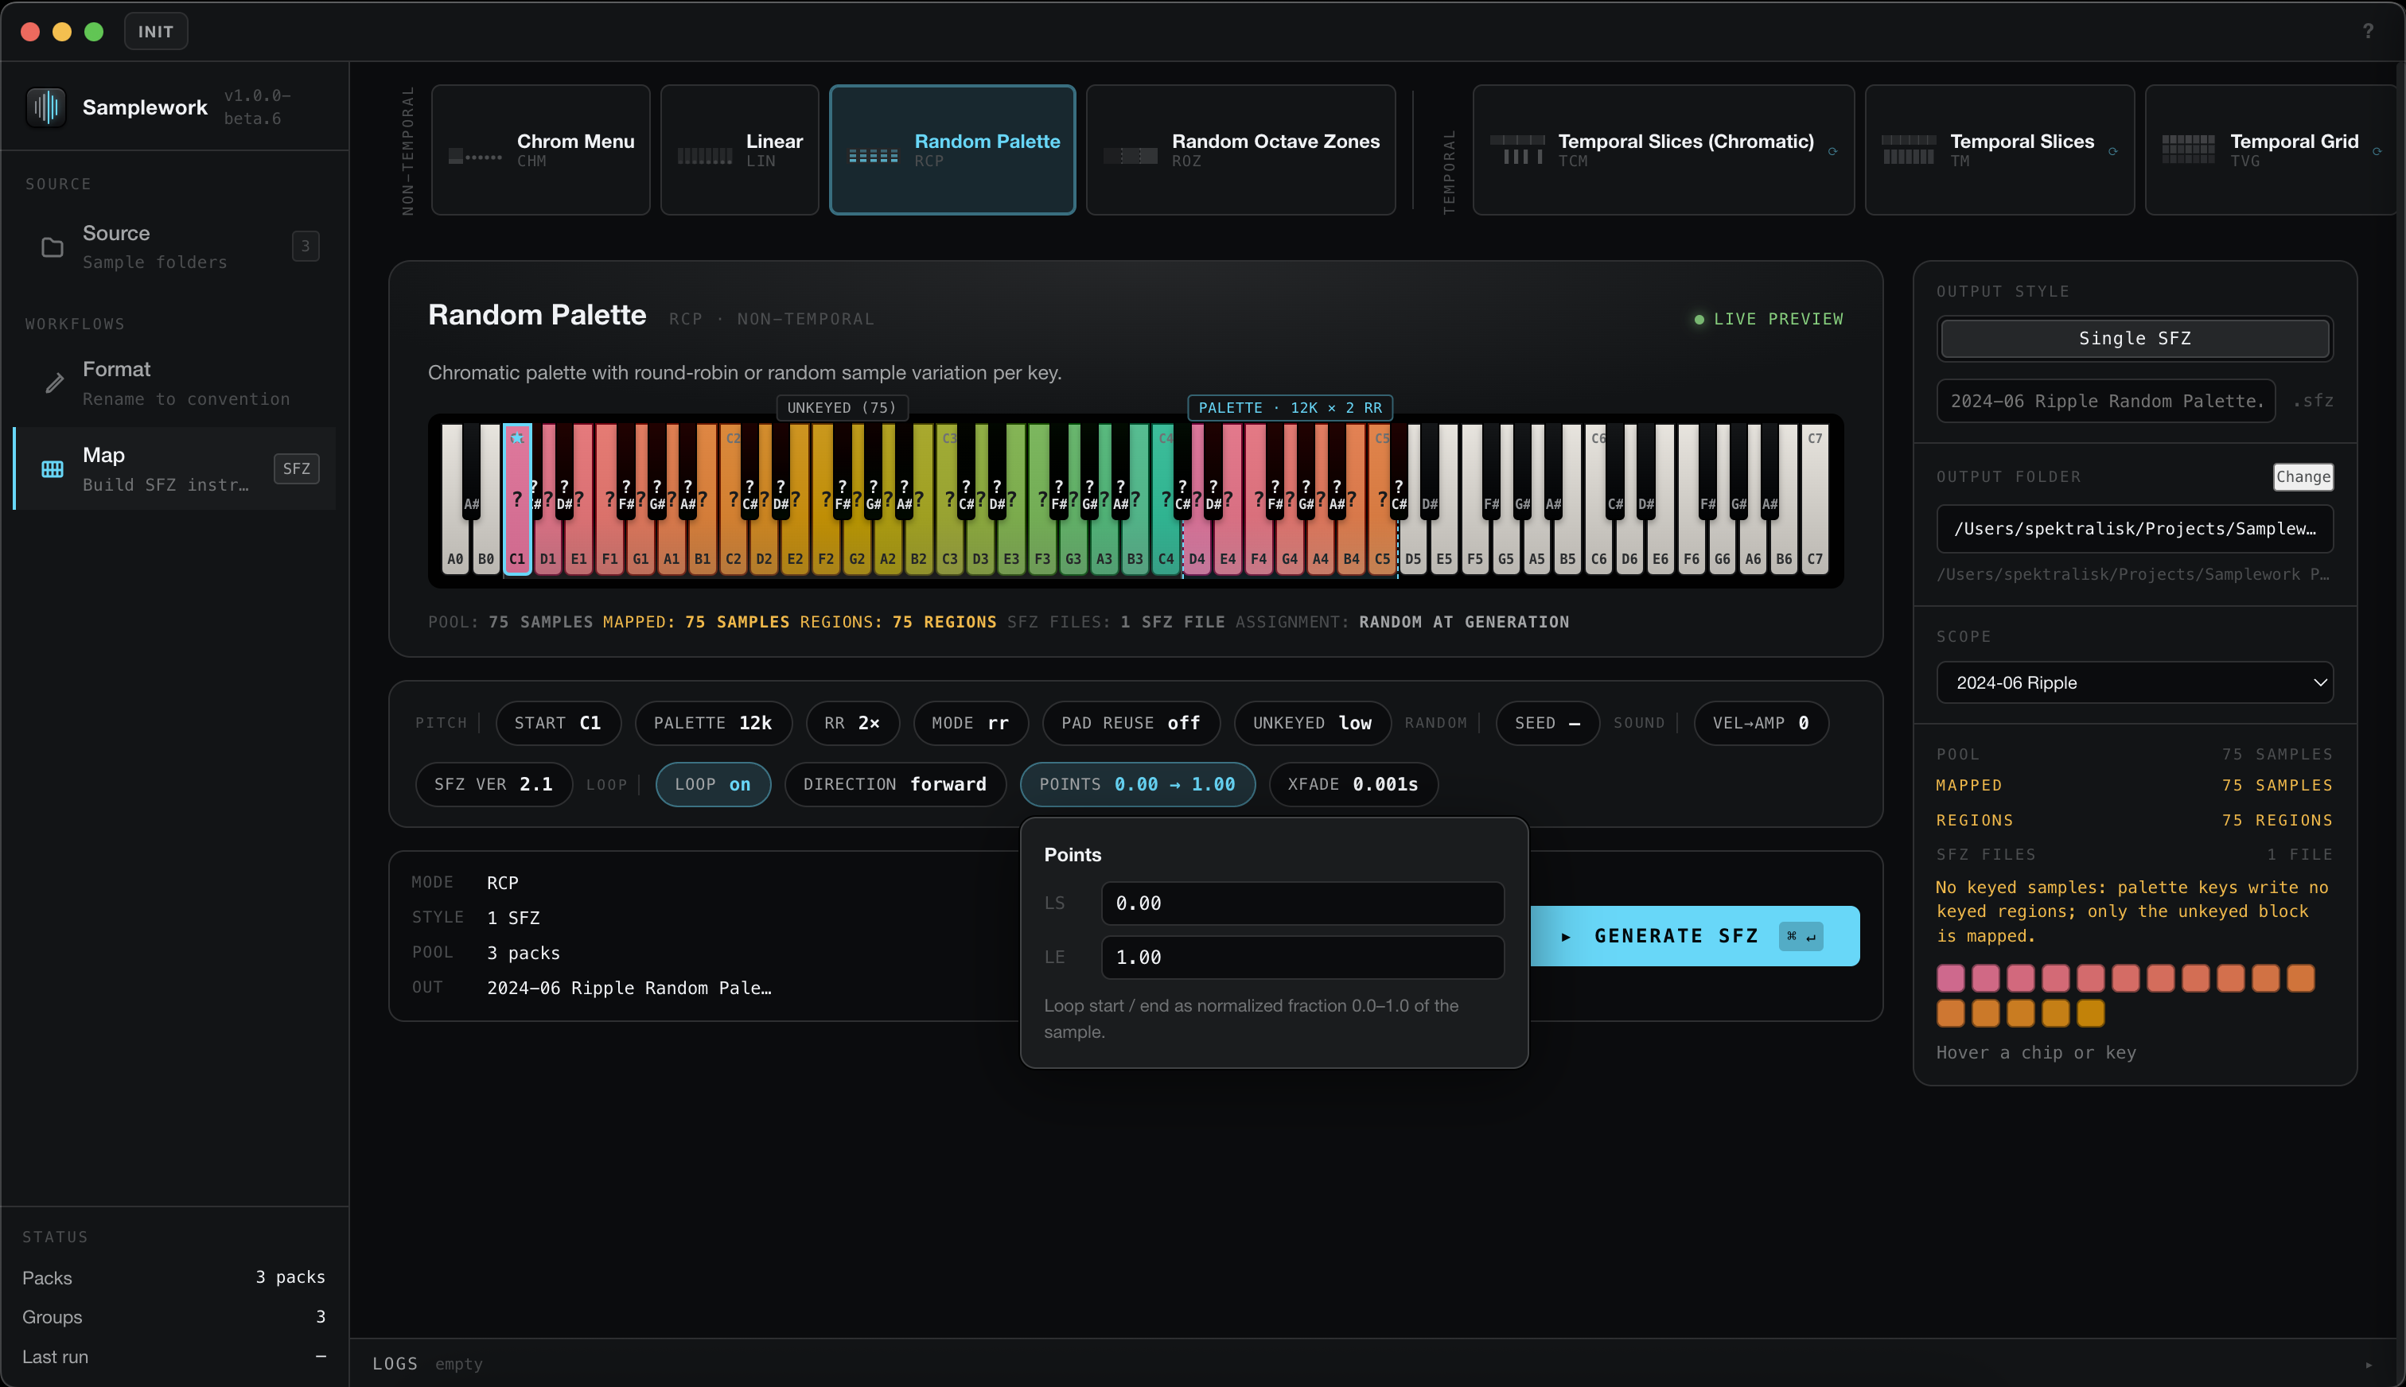Click the UNKEYED (75) label tag
Image resolution: width=2406 pixels, height=1387 pixels.
coord(842,408)
